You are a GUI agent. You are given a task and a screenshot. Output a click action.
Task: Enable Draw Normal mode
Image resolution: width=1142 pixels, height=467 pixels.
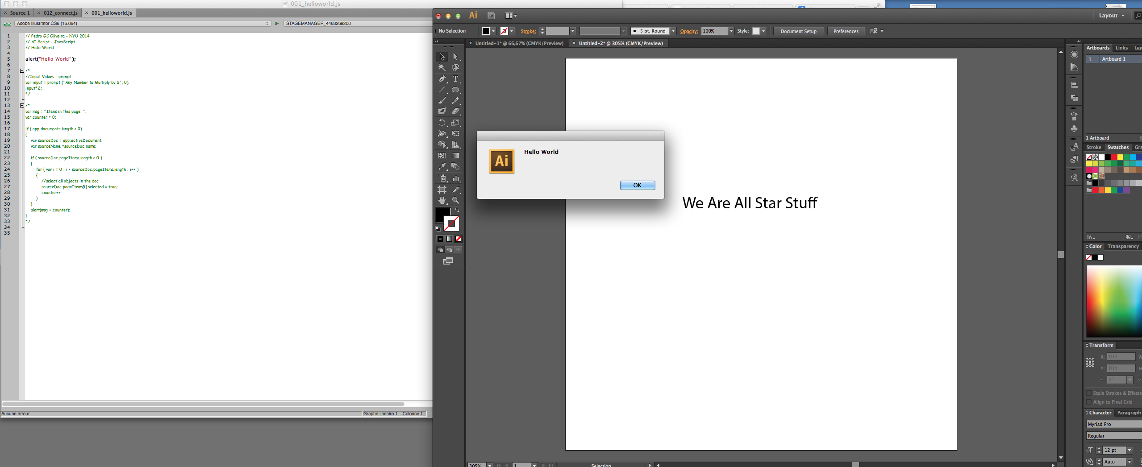coord(440,250)
